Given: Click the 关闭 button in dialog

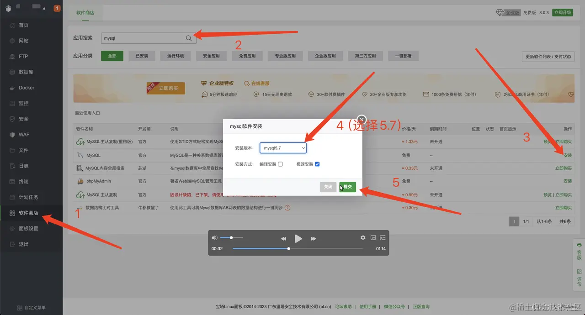Looking at the screenshot, I should tap(328, 187).
